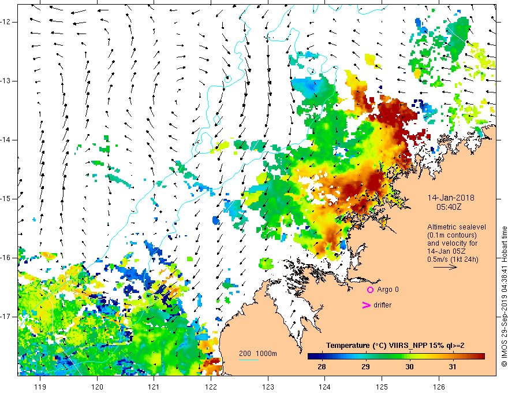Click the '05:40Z' time label
508x393 pixels.
[x=449, y=207]
